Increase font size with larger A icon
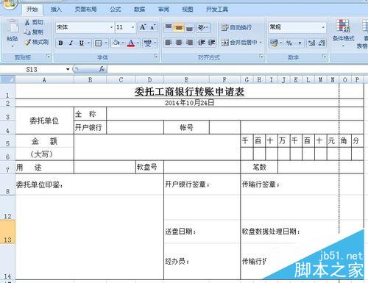The height and width of the screenshot is (283, 368). (x=143, y=27)
